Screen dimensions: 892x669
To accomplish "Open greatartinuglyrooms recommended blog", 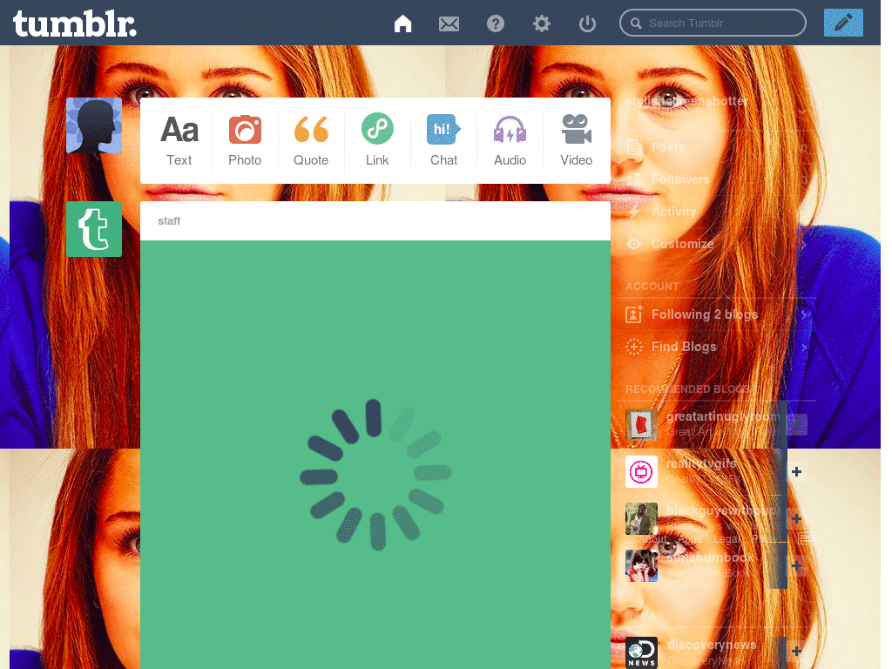I will [723, 416].
